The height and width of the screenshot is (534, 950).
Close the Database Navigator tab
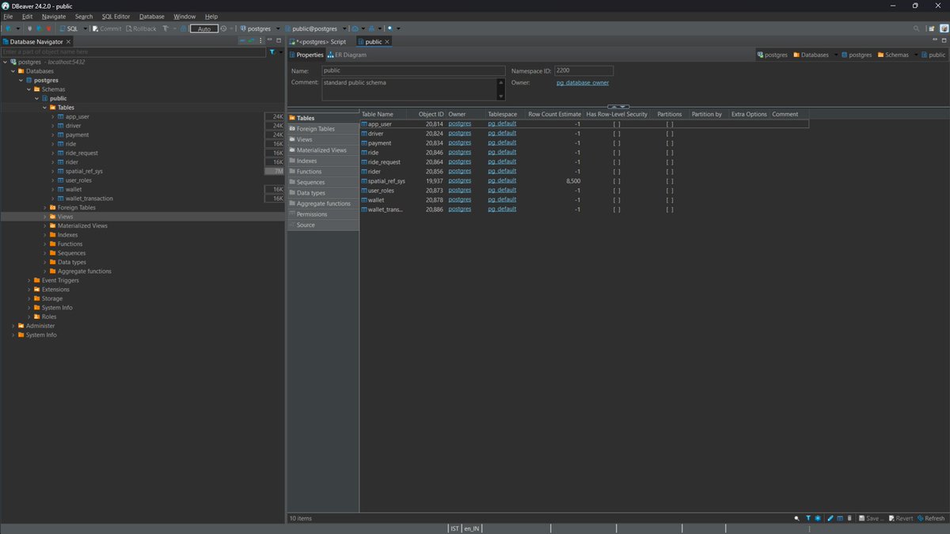[68, 41]
